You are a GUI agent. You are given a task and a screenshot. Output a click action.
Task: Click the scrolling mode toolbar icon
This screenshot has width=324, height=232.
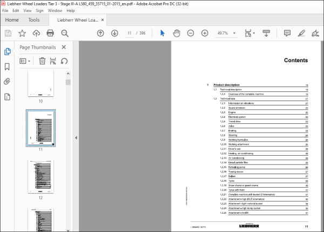(x=266, y=33)
